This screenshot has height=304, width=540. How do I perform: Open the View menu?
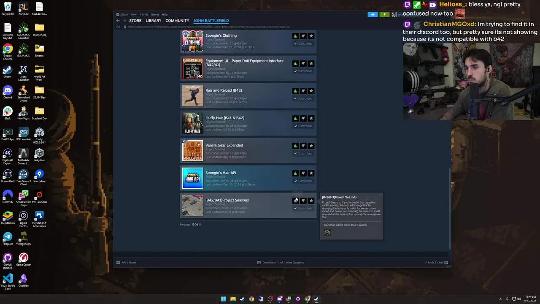(133, 14)
